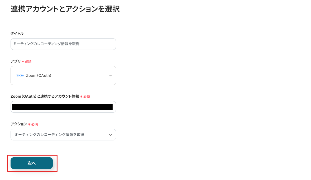Click the Zoom logo icon in app selector
311x180 pixels.
point(20,75)
